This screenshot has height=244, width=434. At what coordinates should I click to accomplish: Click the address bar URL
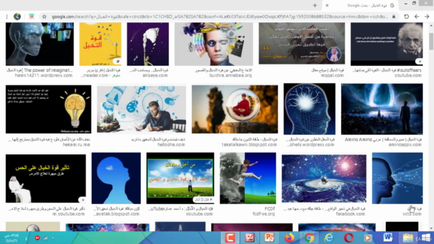220,16
